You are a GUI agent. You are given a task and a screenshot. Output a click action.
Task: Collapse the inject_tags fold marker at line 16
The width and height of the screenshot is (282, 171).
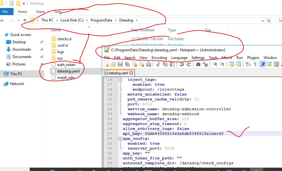coord(120,80)
